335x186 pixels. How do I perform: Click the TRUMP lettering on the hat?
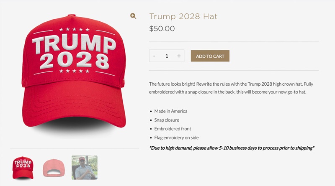74,44
